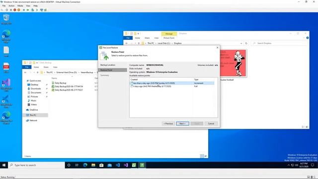Click the Windows Start button
318x179 pixels.
[4, 165]
